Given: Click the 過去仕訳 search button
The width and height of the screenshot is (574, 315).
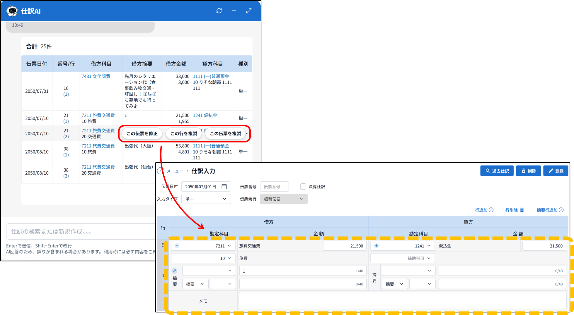Looking at the screenshot, I should (497, 171).
